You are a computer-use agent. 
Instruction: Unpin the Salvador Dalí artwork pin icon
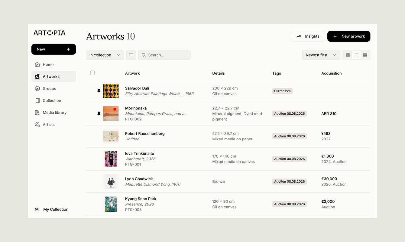[99, 91]
